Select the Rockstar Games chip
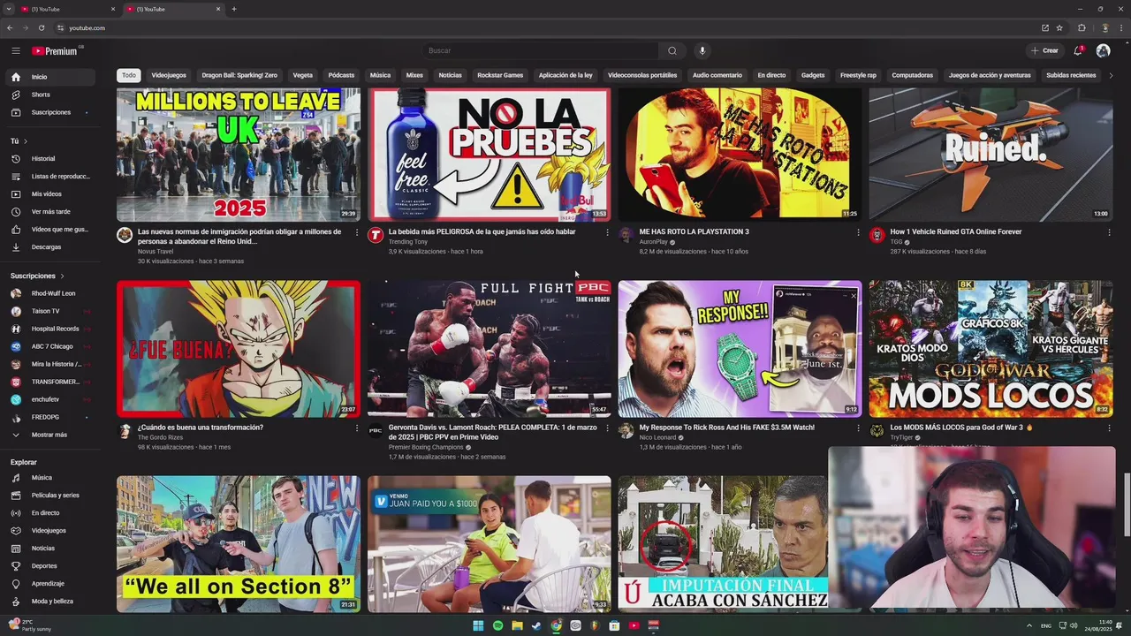This screenshot has width=1131, height=636. tap(500, 75)
